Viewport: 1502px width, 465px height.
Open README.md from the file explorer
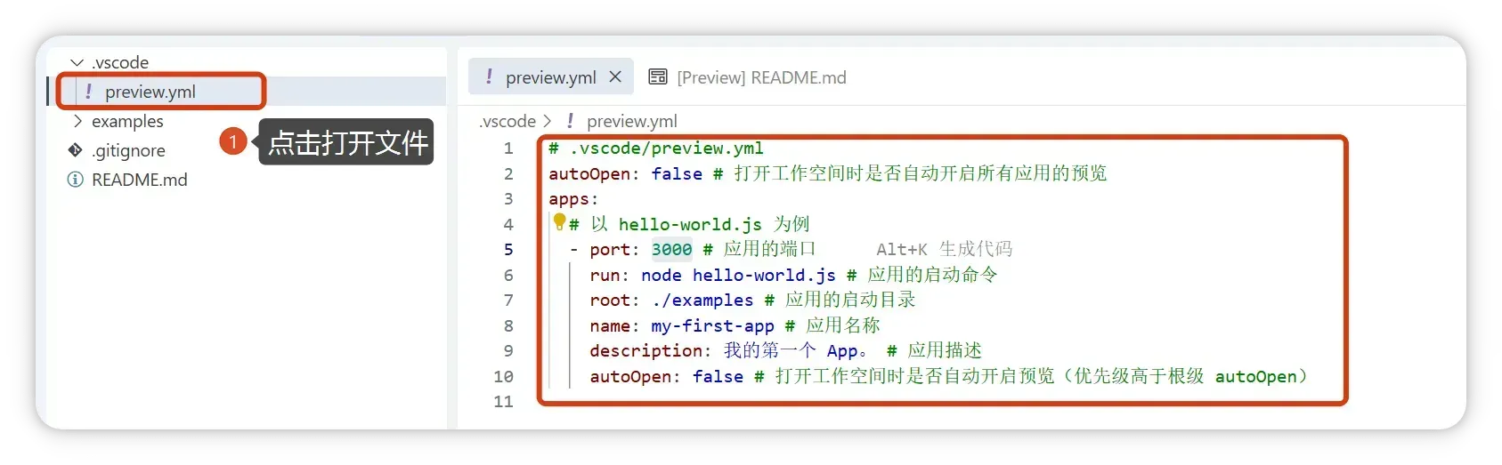point(139,180)
